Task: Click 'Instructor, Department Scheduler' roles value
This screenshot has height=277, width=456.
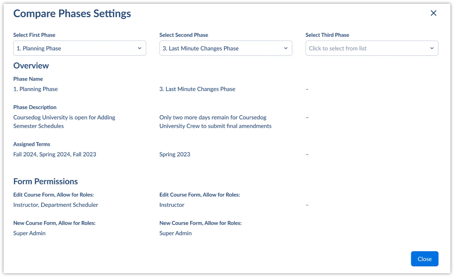Action: tap(56, 205)
